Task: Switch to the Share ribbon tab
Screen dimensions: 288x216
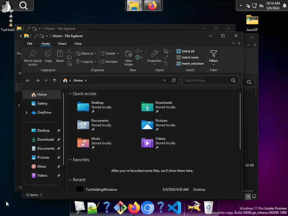Action: (x=62, y=44)
